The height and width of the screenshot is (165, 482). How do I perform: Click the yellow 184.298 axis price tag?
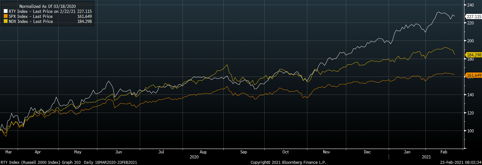click(474, 55)
